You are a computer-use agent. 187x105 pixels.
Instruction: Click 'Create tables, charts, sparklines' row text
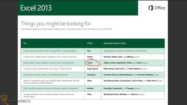(x=49, y=63)
